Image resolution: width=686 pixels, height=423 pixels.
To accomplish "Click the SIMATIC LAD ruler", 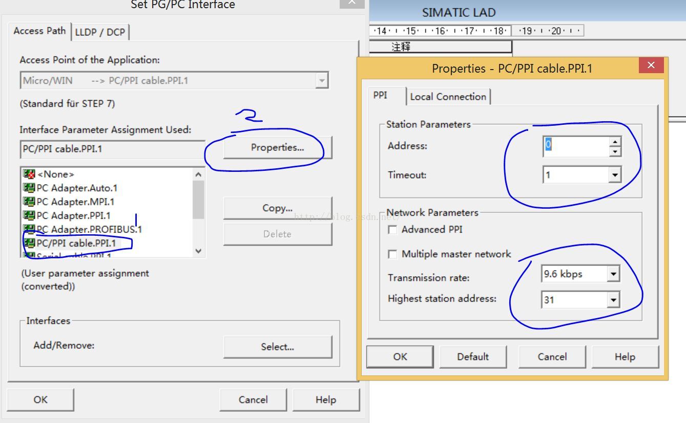I will pyautogui.click(x=476, y=31).
